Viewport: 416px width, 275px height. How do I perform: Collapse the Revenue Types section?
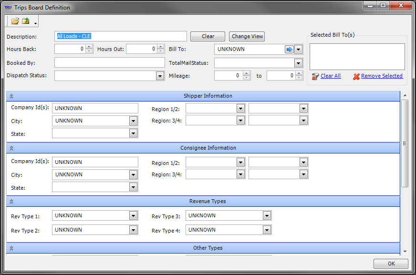tap(11, 202)
